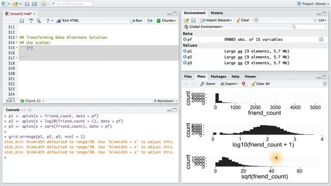Click the Markdown help question mark icon
The width and height of the screenshot is (331, 186).
coord(48,21)
